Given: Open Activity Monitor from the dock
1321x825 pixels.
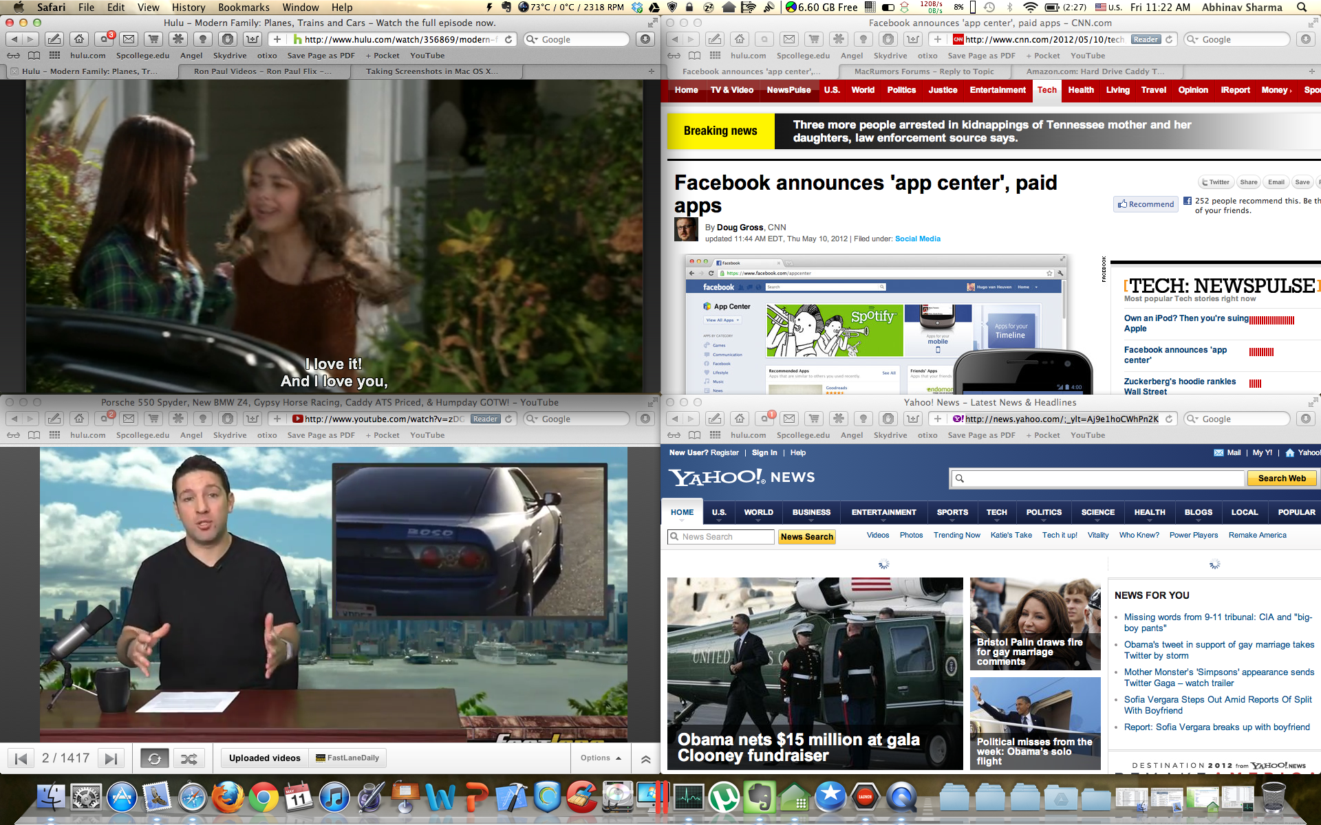Looking at the screenshot, I should (x=688, y=797).
